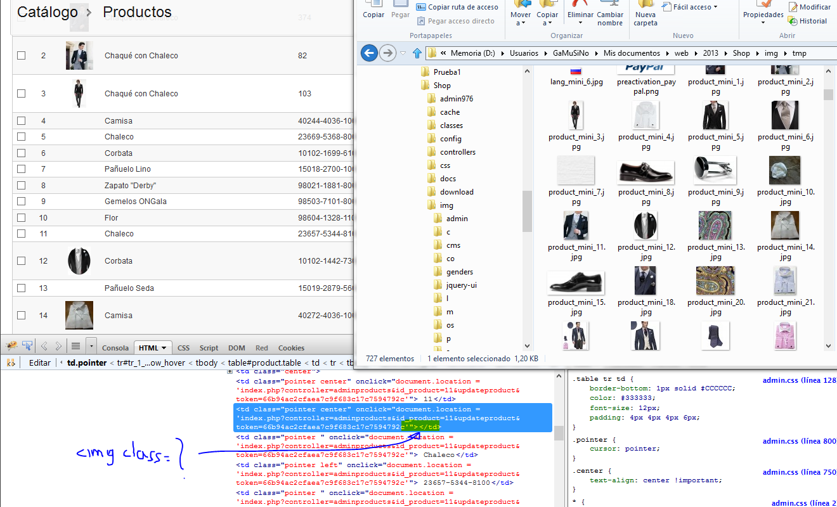The height and width of the screenshot is (507, 837).
Task: Tick the checkbox for product row 2
Action: (x=22, y=56)
